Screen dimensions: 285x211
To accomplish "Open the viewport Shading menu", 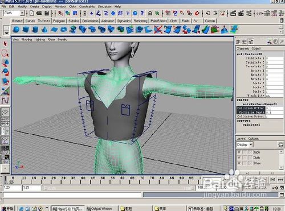I will pos(27,39).
